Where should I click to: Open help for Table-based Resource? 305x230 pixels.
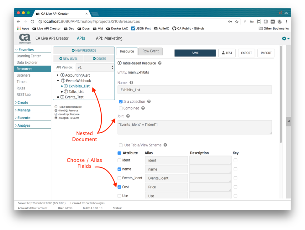(160, 63)
